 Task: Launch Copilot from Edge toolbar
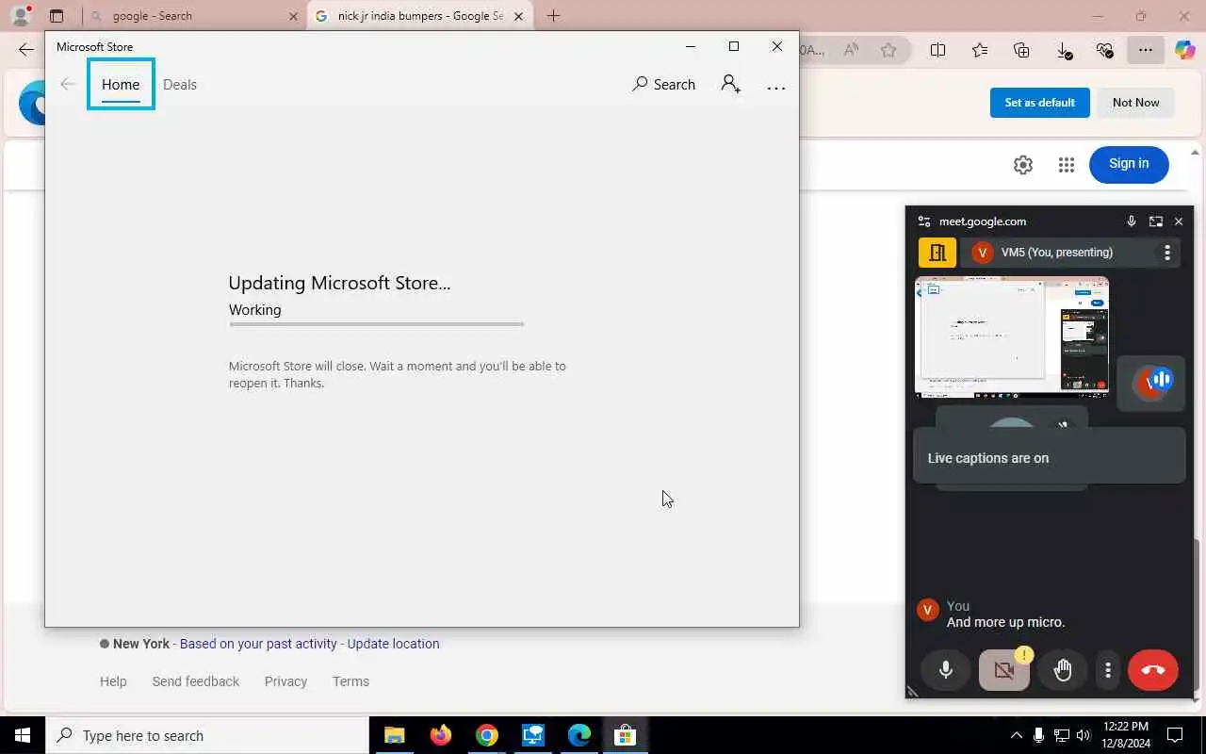[1185, 50]
